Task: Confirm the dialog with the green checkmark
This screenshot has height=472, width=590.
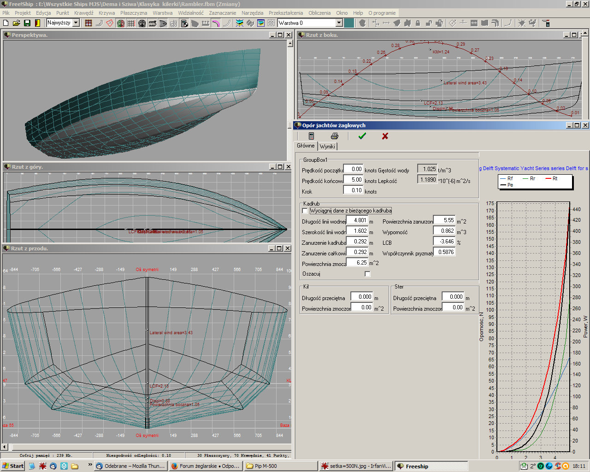Action: pyautogui.click(x=362, y=136)
